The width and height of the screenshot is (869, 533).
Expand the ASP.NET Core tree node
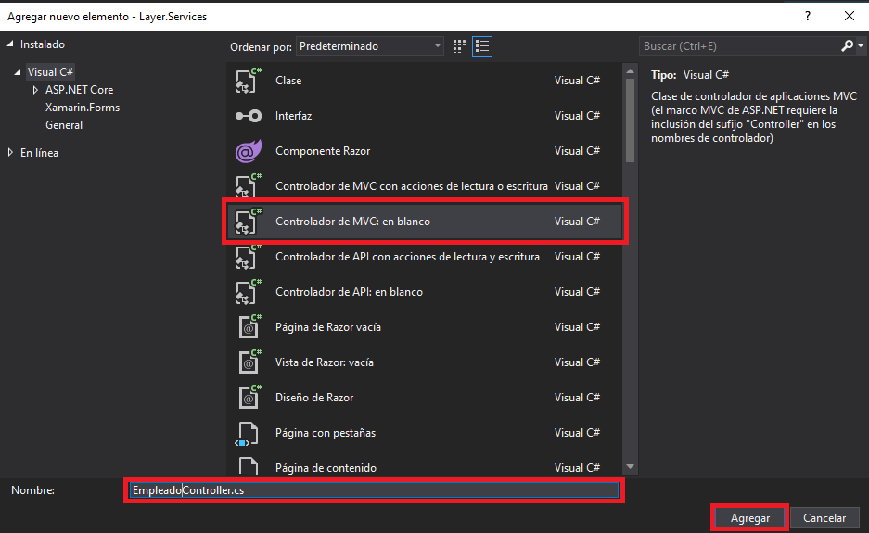[35, 90]
